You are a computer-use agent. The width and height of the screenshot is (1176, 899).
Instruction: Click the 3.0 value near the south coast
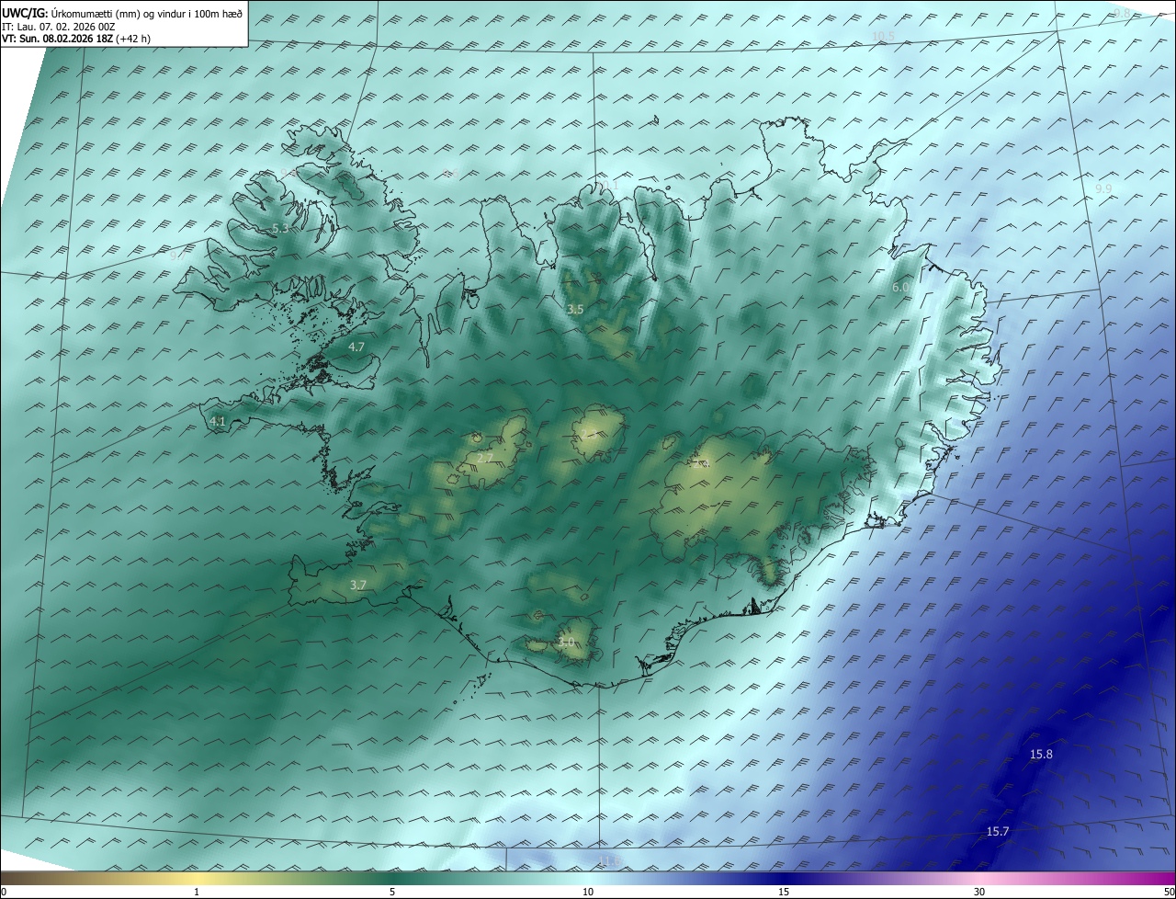point(567,642)
